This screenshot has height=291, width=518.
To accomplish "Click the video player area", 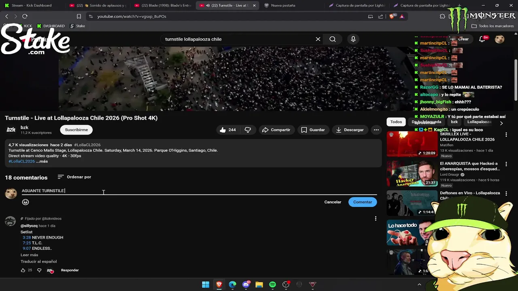I will [x=236, y=79].
